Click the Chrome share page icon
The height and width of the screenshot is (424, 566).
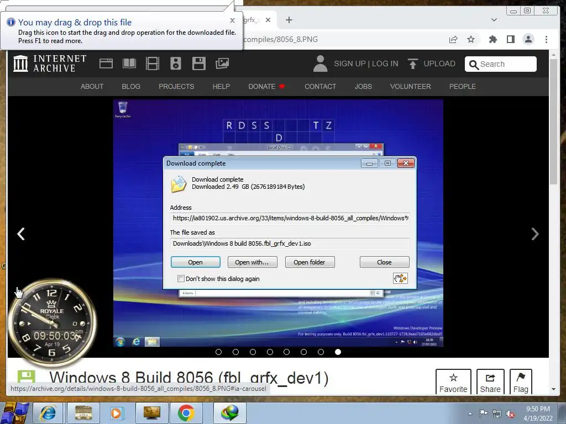pyautogui.click(x=453, y=39)
